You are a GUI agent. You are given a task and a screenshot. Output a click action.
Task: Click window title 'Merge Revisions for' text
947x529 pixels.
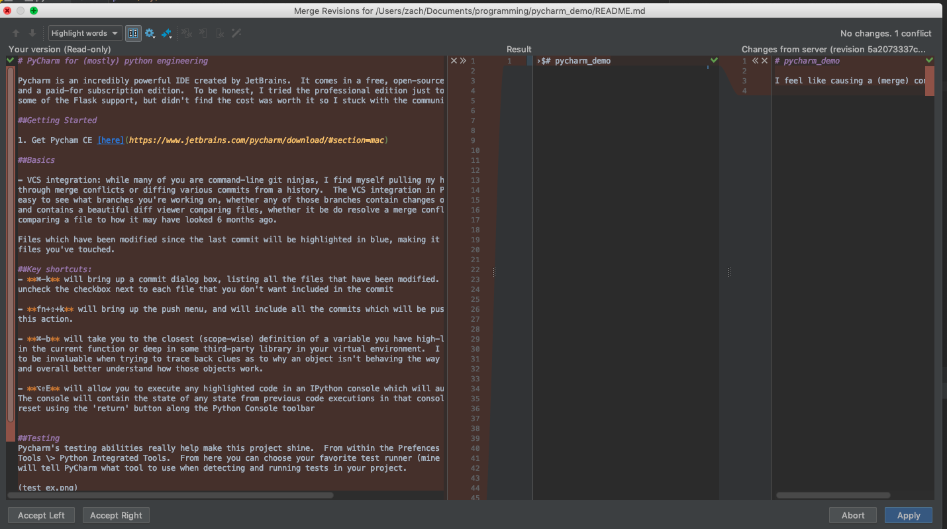pyautogui.click(x=470, y=11)
